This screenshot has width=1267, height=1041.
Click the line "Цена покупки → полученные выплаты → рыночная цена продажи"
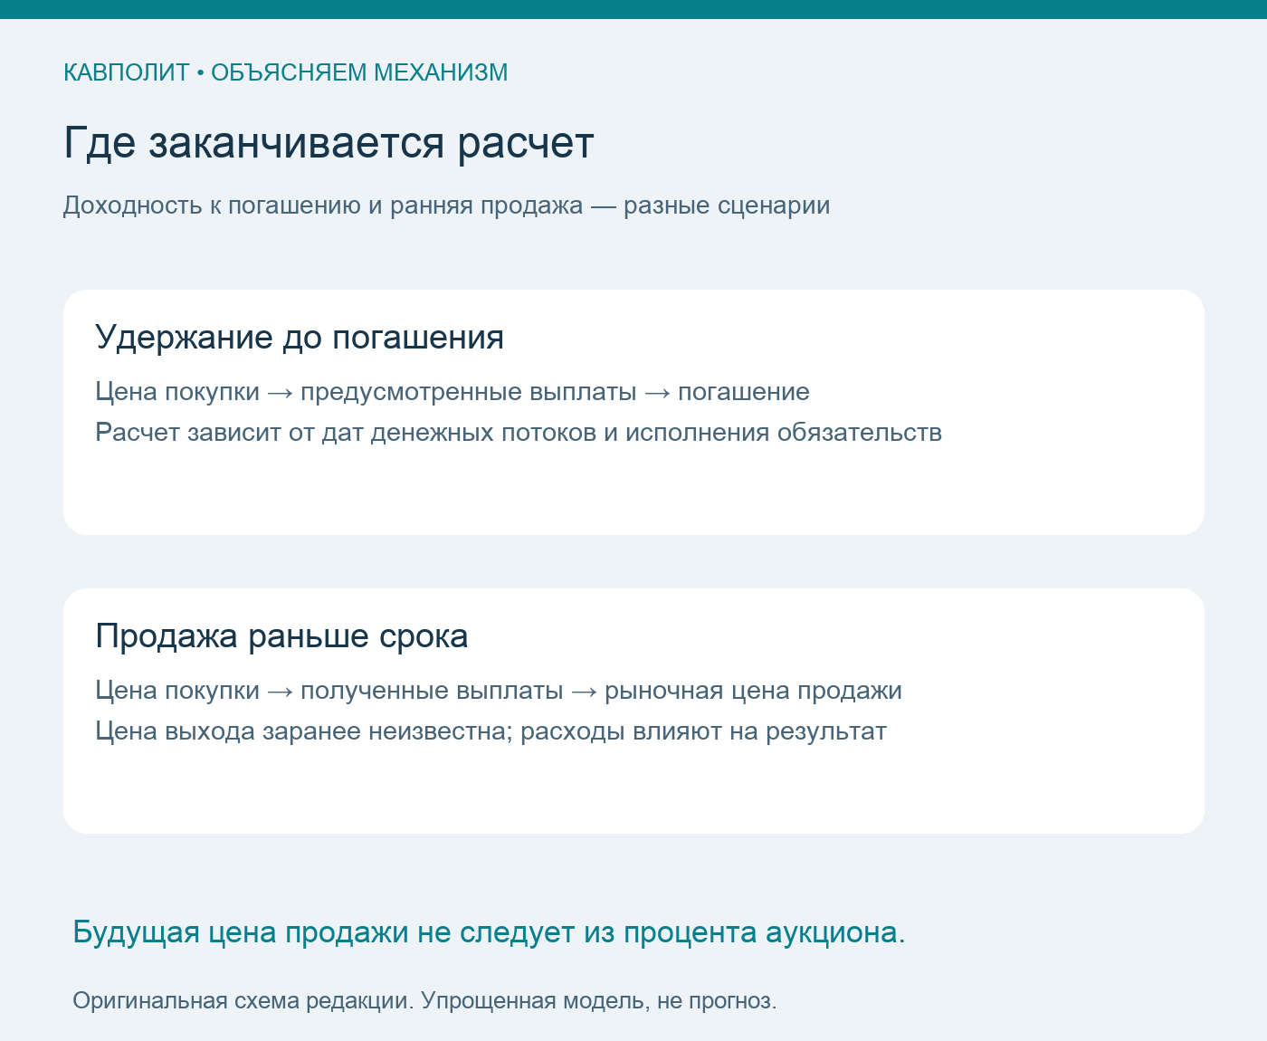pyautogui.click(x=499, y=691)
